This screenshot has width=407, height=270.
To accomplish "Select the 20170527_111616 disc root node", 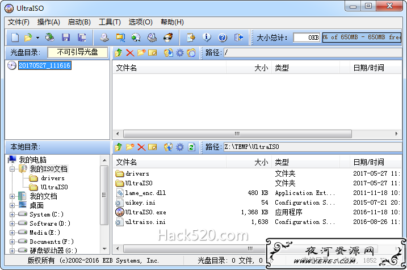I will [45, 65].
